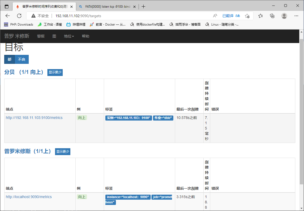Viewport: 304px width, 211px height.
Task: Open the browser profile avatar
Action: [284, 16]
